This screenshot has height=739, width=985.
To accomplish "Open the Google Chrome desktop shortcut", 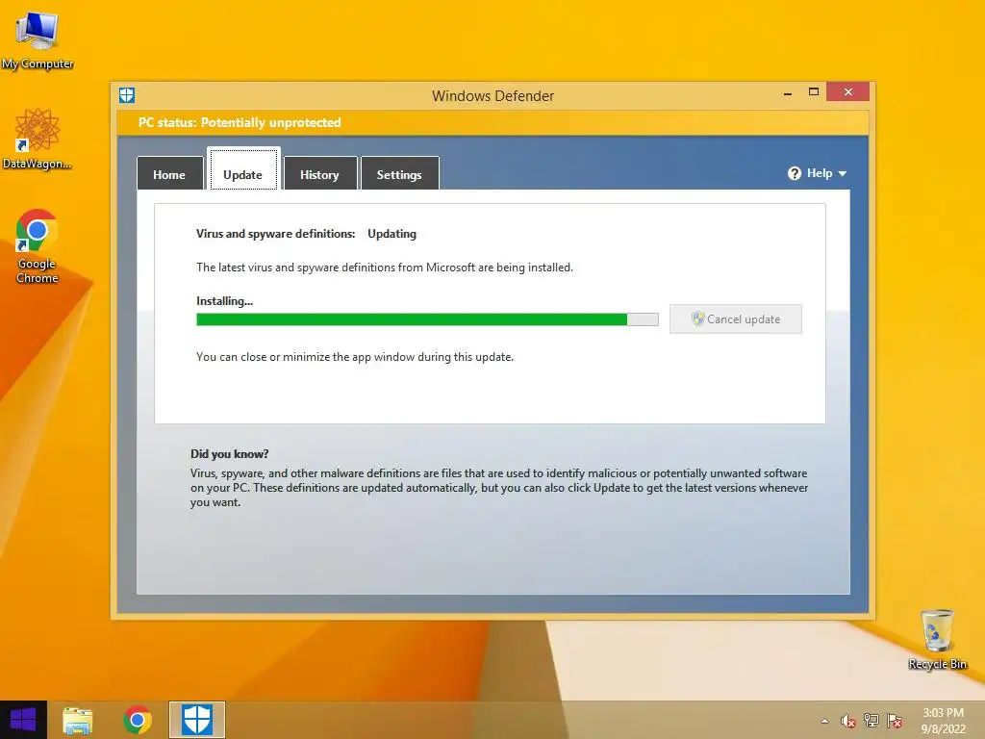I will (38, 245).
